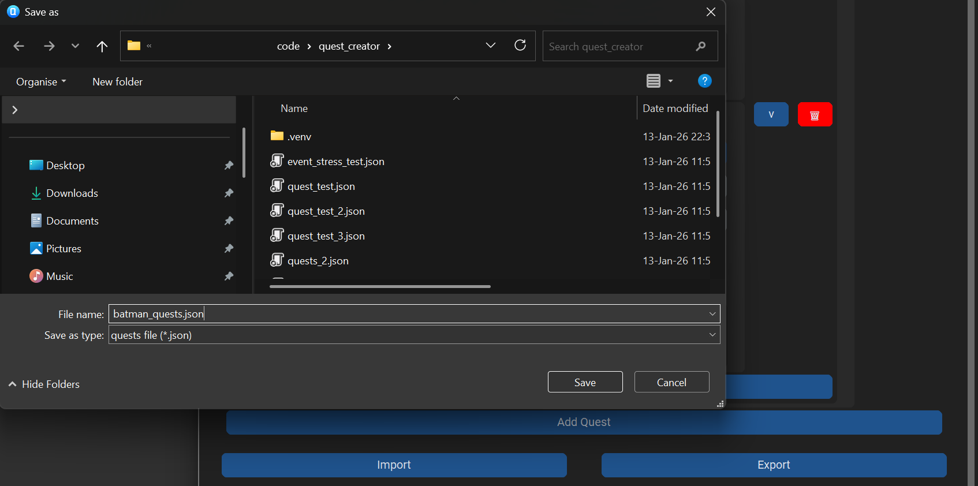Collapse the pane with Hide Folders
The width and height of the screenshot is (978, 486).
coord(44,384)
